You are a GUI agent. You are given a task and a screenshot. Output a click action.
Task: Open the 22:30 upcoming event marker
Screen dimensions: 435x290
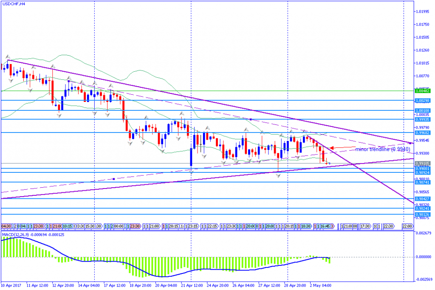coord(389,226)
